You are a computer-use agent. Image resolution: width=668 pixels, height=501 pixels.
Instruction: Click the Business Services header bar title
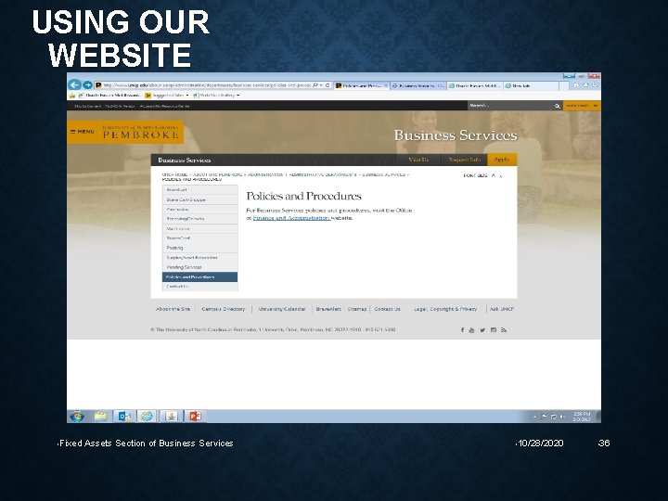click(184, 161)
